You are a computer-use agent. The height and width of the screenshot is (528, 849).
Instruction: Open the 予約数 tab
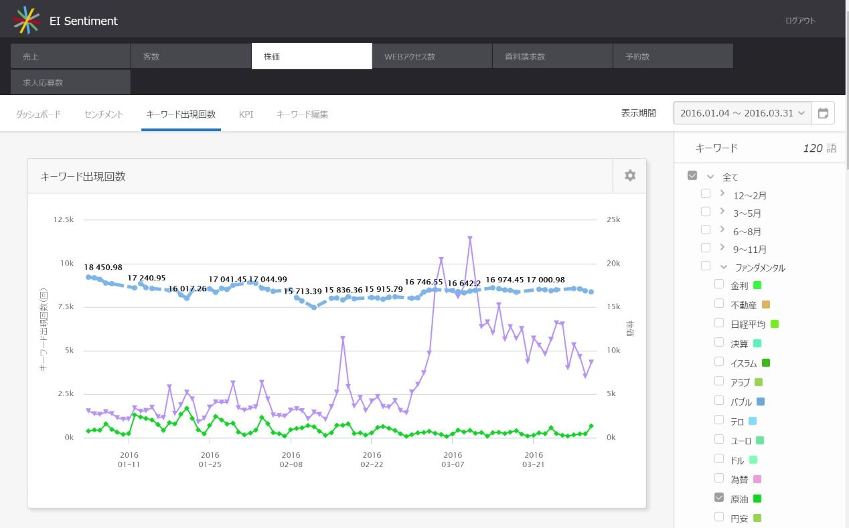[673, 56]
